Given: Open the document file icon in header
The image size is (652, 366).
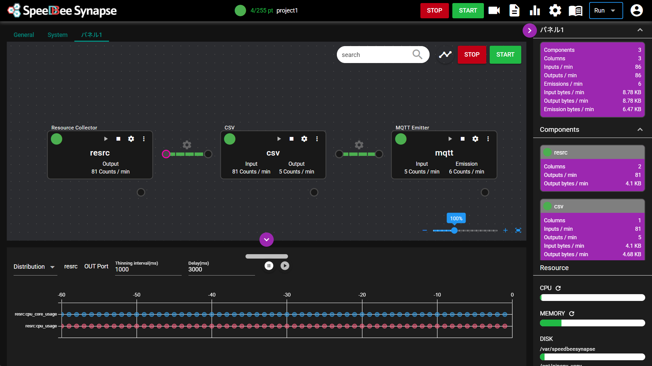Looking at the screenshot, I should click(514, 11).
